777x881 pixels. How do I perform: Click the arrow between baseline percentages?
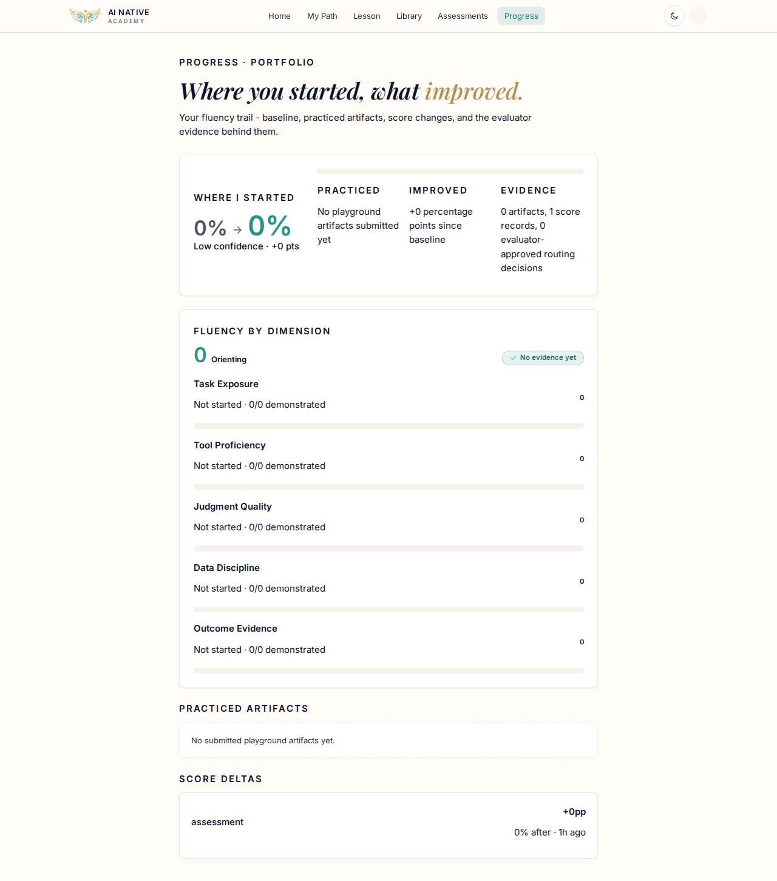238,230
